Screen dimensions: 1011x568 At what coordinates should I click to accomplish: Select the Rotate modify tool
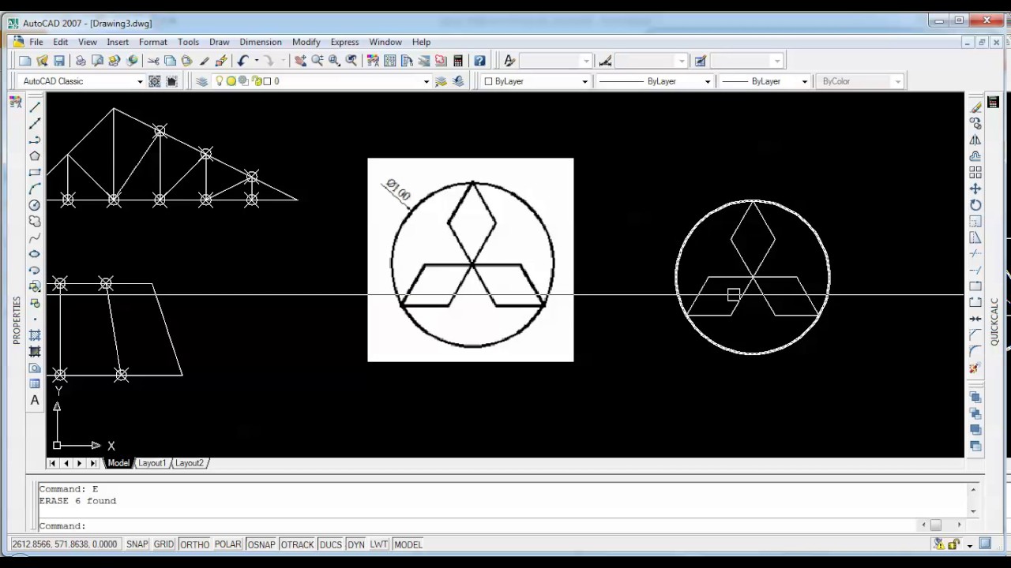pyautogui.click(x=975, y=205)
